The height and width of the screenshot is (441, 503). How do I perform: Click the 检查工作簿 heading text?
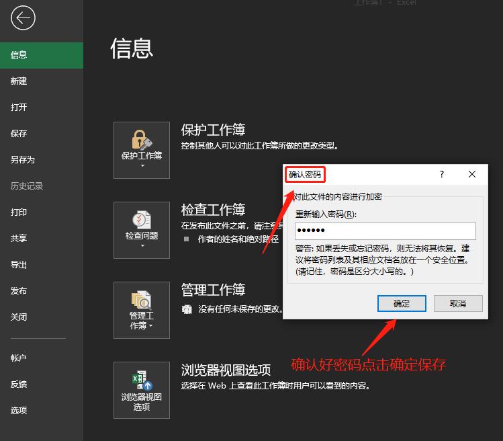[213, 210]
